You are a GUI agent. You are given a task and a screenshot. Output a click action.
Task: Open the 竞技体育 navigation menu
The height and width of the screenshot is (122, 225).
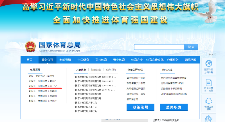coord(101,60)
